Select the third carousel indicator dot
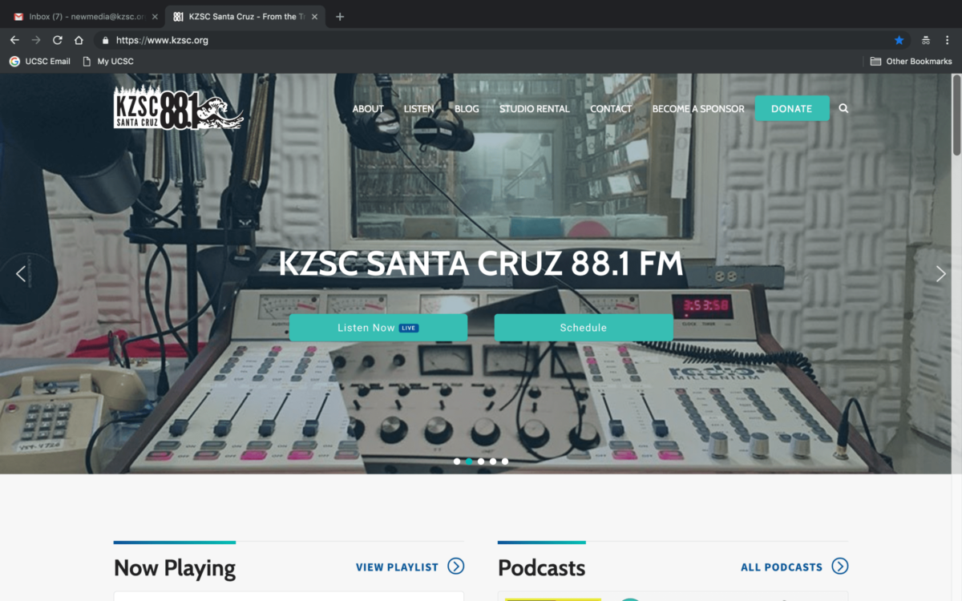 (x=481, y=462)
